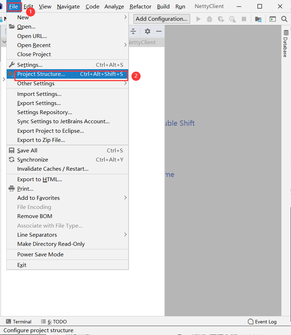Click Add Configuration button
291x335 pixels.
[x=162, y=19]
